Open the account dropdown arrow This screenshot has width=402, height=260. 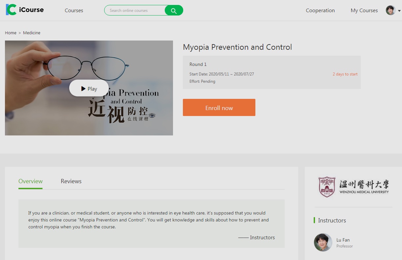click(399, 11)
